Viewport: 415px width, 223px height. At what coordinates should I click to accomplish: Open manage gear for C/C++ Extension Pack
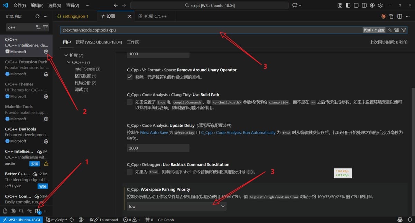[x=46, y=74]
